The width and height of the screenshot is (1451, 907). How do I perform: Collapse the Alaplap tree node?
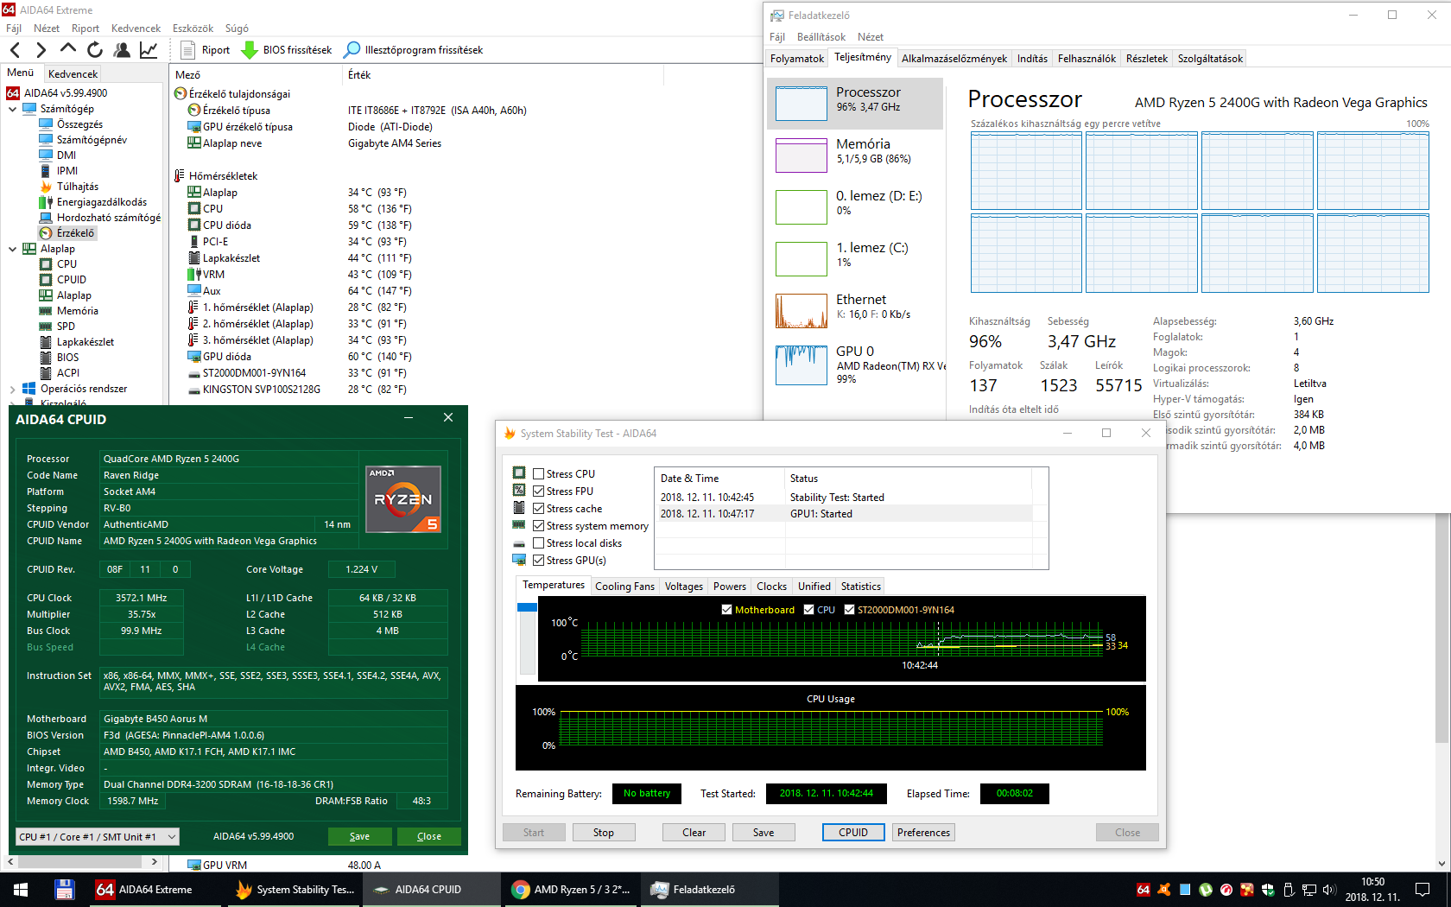(x=13, y=249)
